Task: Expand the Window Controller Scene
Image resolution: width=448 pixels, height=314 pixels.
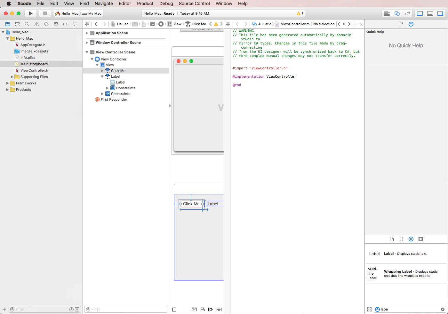Action: tap(86, 43)
